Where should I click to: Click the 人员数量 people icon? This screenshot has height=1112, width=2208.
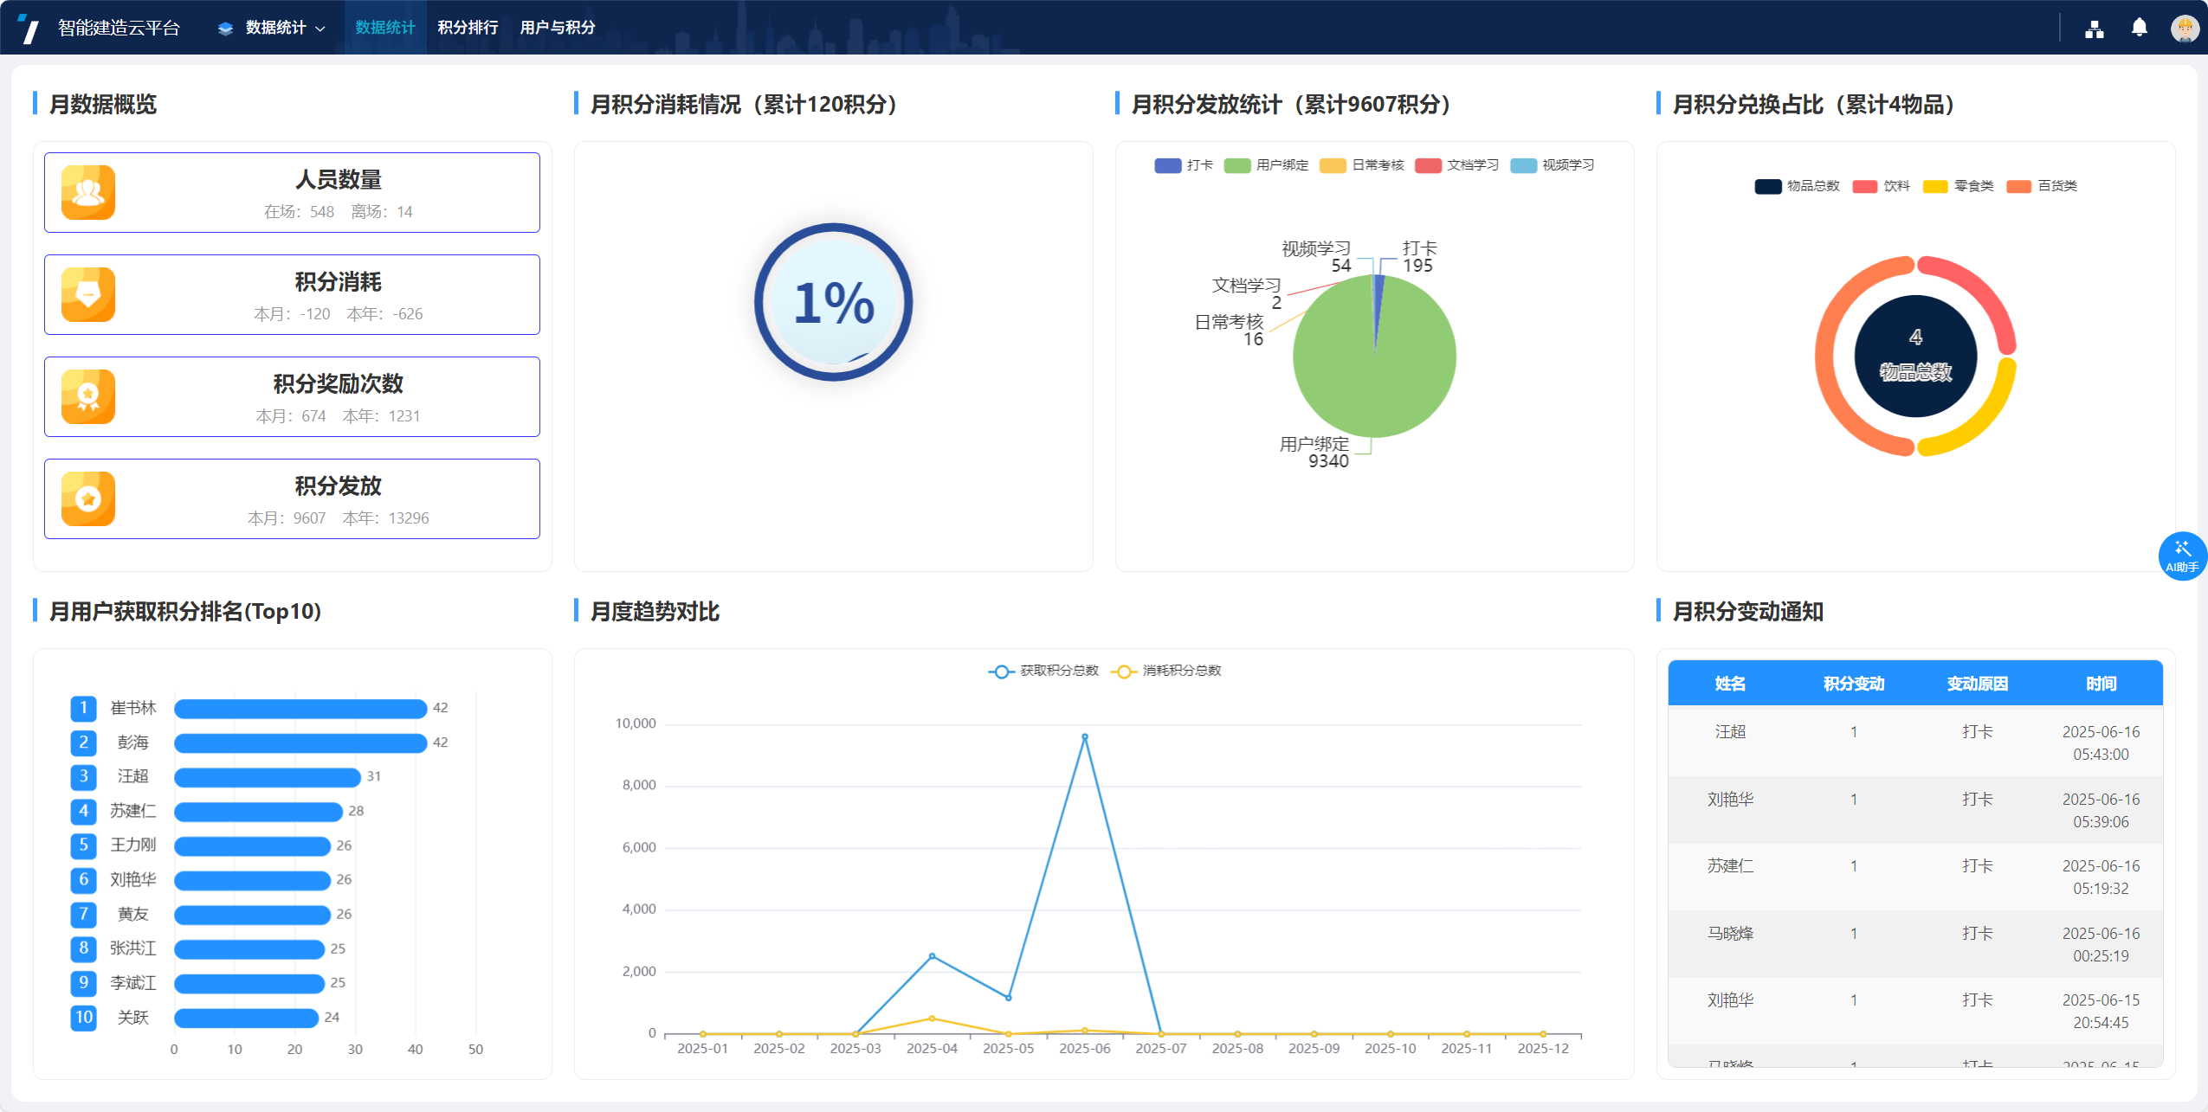[88, 192]
